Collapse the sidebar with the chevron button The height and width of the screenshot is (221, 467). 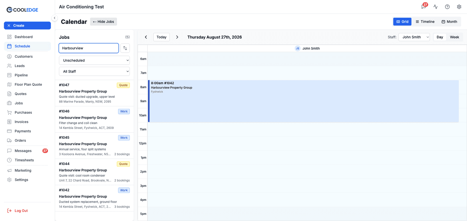55,18
